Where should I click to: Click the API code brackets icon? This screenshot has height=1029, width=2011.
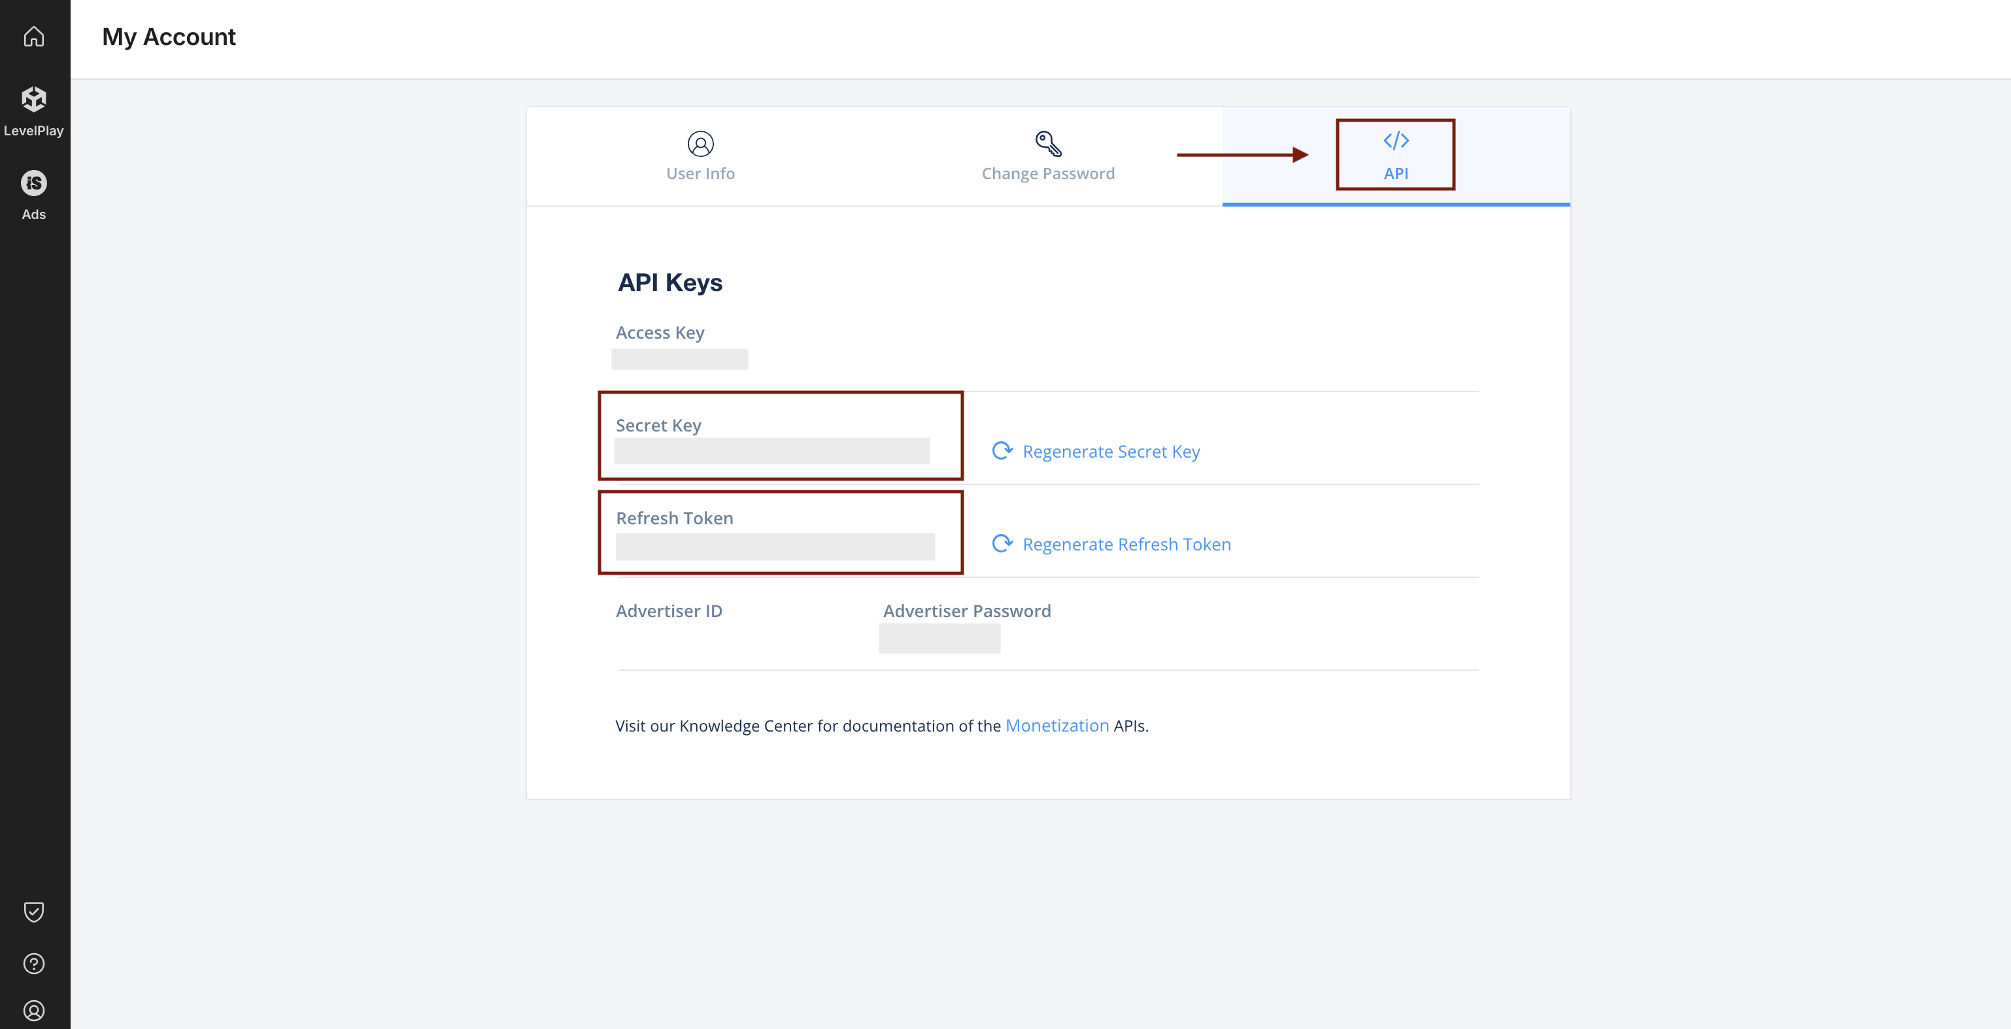(1395, 141)
